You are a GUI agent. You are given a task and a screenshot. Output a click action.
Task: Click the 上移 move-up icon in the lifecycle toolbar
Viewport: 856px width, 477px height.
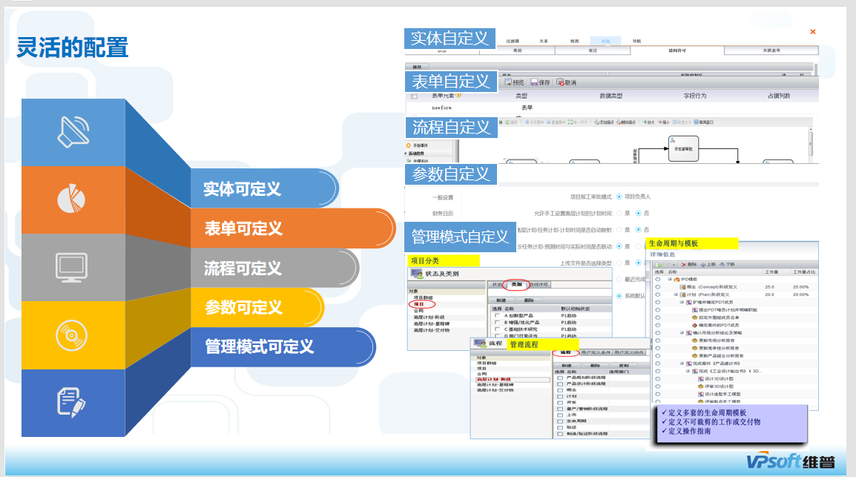tap(703, 264)
